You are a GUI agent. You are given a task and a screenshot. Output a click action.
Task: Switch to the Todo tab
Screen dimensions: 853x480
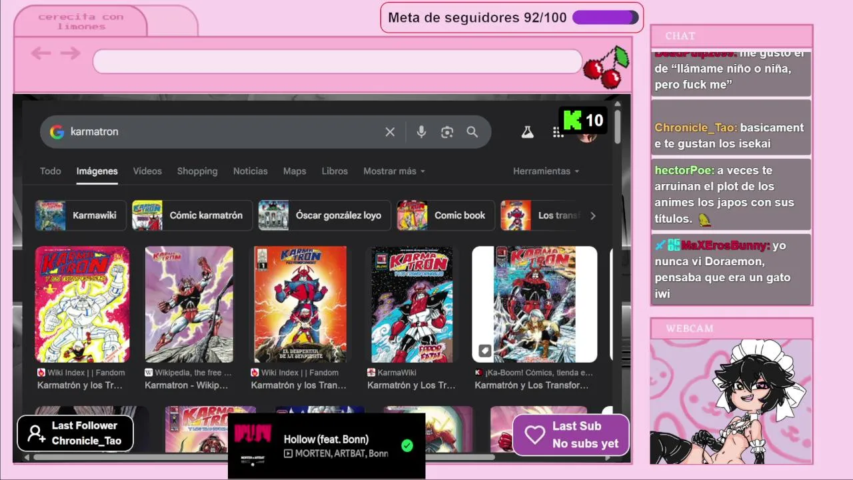(x=51, y=171)
